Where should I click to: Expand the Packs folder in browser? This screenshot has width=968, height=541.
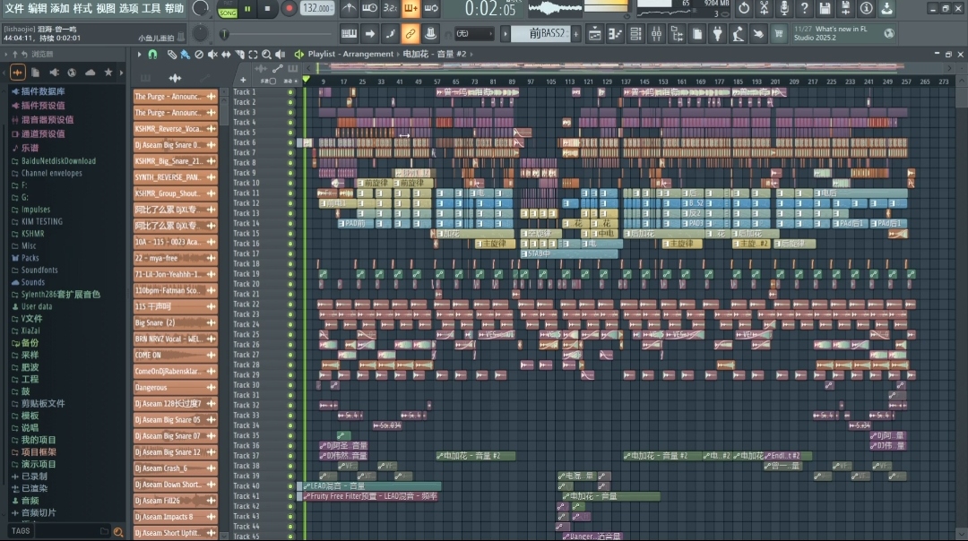30,258
